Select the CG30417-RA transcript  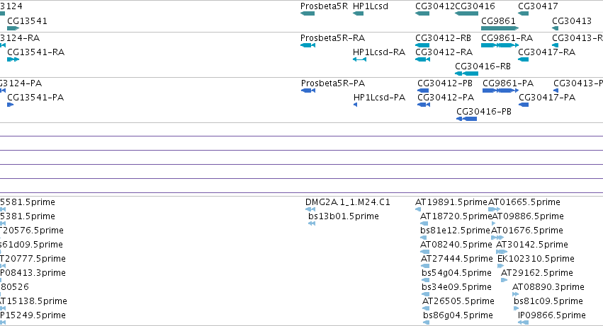(523, 59)
